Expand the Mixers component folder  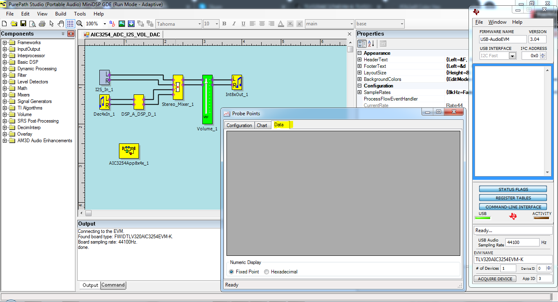pos(5,95)
